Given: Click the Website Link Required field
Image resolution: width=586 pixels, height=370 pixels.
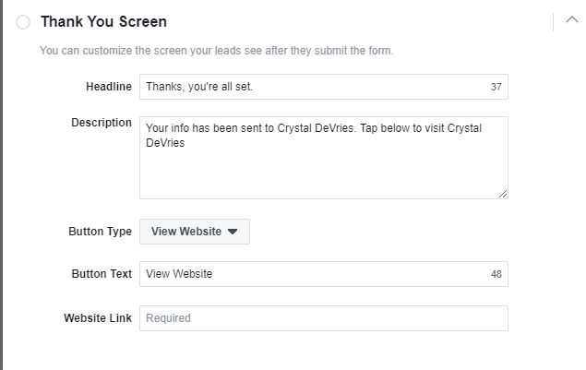Looking at the screenshot, I should pos(323,318).
